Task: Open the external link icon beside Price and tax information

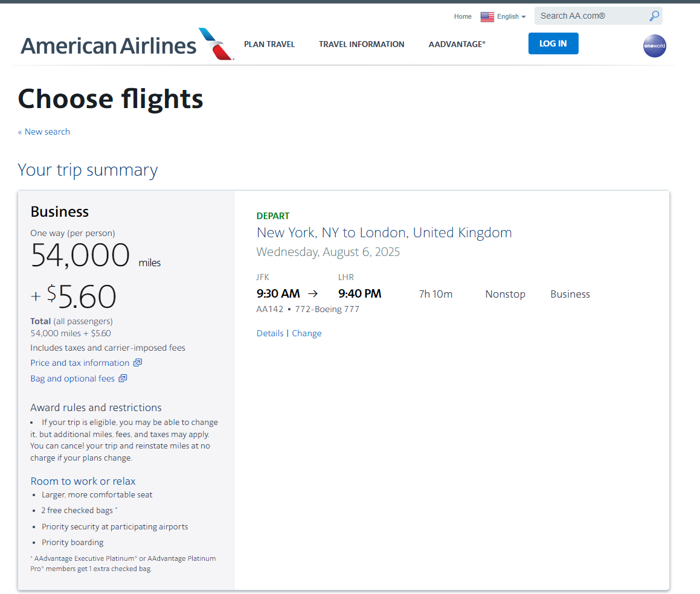Action: [138, 363]
